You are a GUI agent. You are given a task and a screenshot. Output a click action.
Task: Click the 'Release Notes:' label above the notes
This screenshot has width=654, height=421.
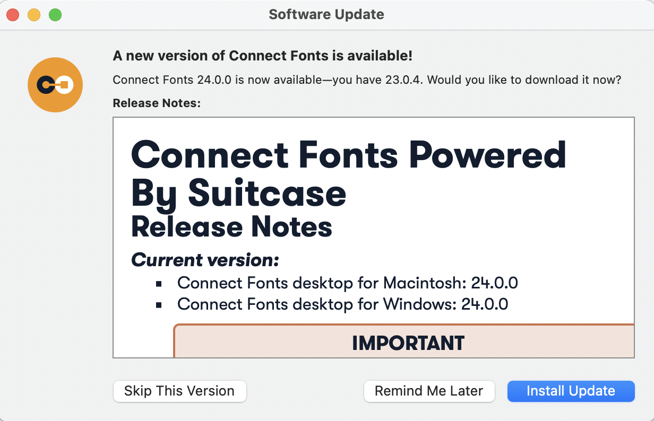pos(156,103)
